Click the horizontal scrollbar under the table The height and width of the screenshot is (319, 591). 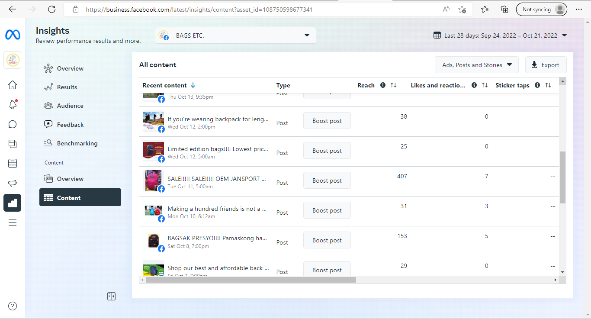pyautogui.click(x=251, y=280)
